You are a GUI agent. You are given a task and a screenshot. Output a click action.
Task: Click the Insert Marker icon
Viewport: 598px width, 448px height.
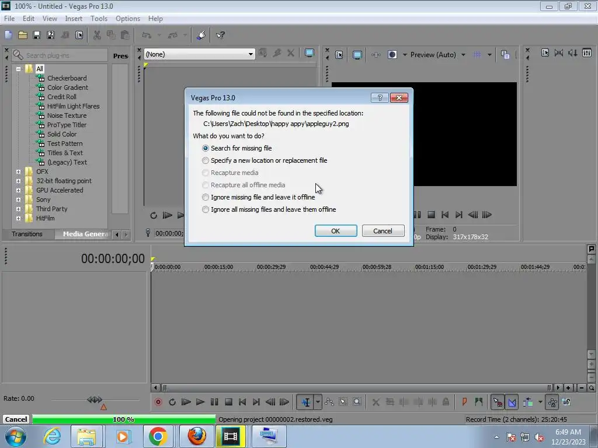pos(464,402)
